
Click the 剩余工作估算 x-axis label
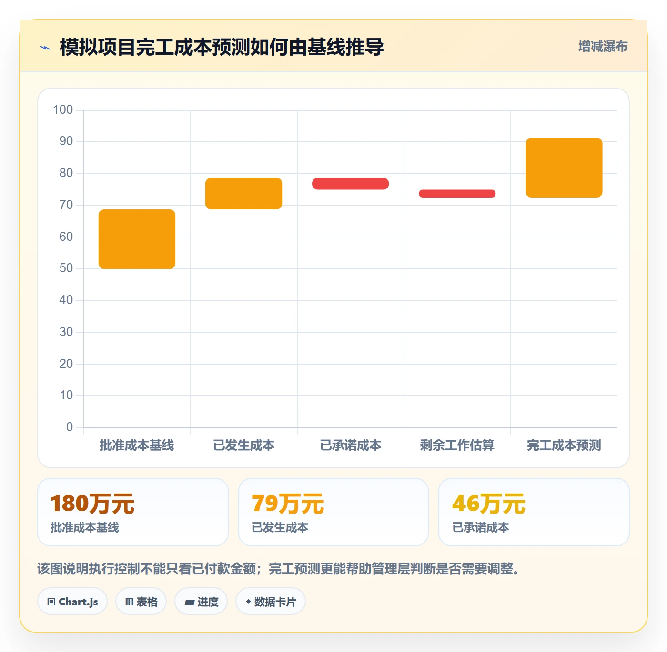click(x=457, y=445)
